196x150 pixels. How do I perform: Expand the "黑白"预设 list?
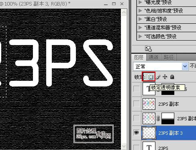[140, 19]
